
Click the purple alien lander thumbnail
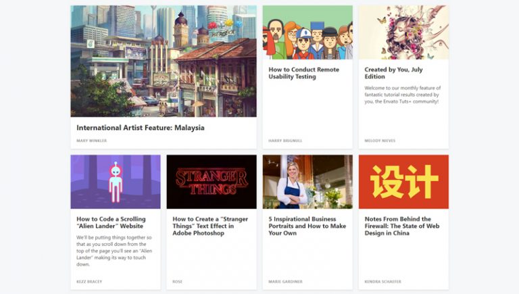tap(116, 182)
